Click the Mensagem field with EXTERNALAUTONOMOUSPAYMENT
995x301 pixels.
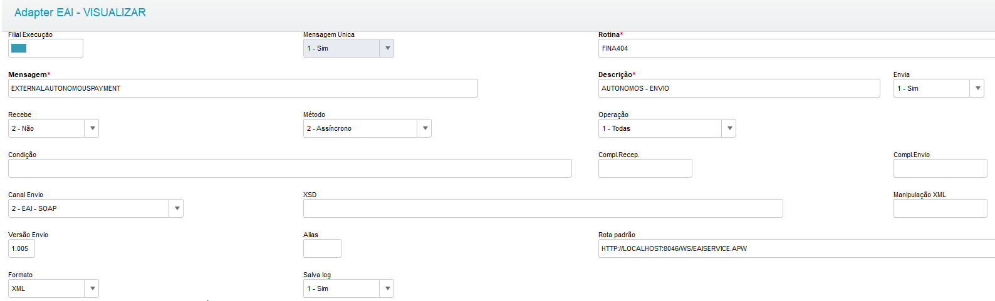tap(242, 88)
